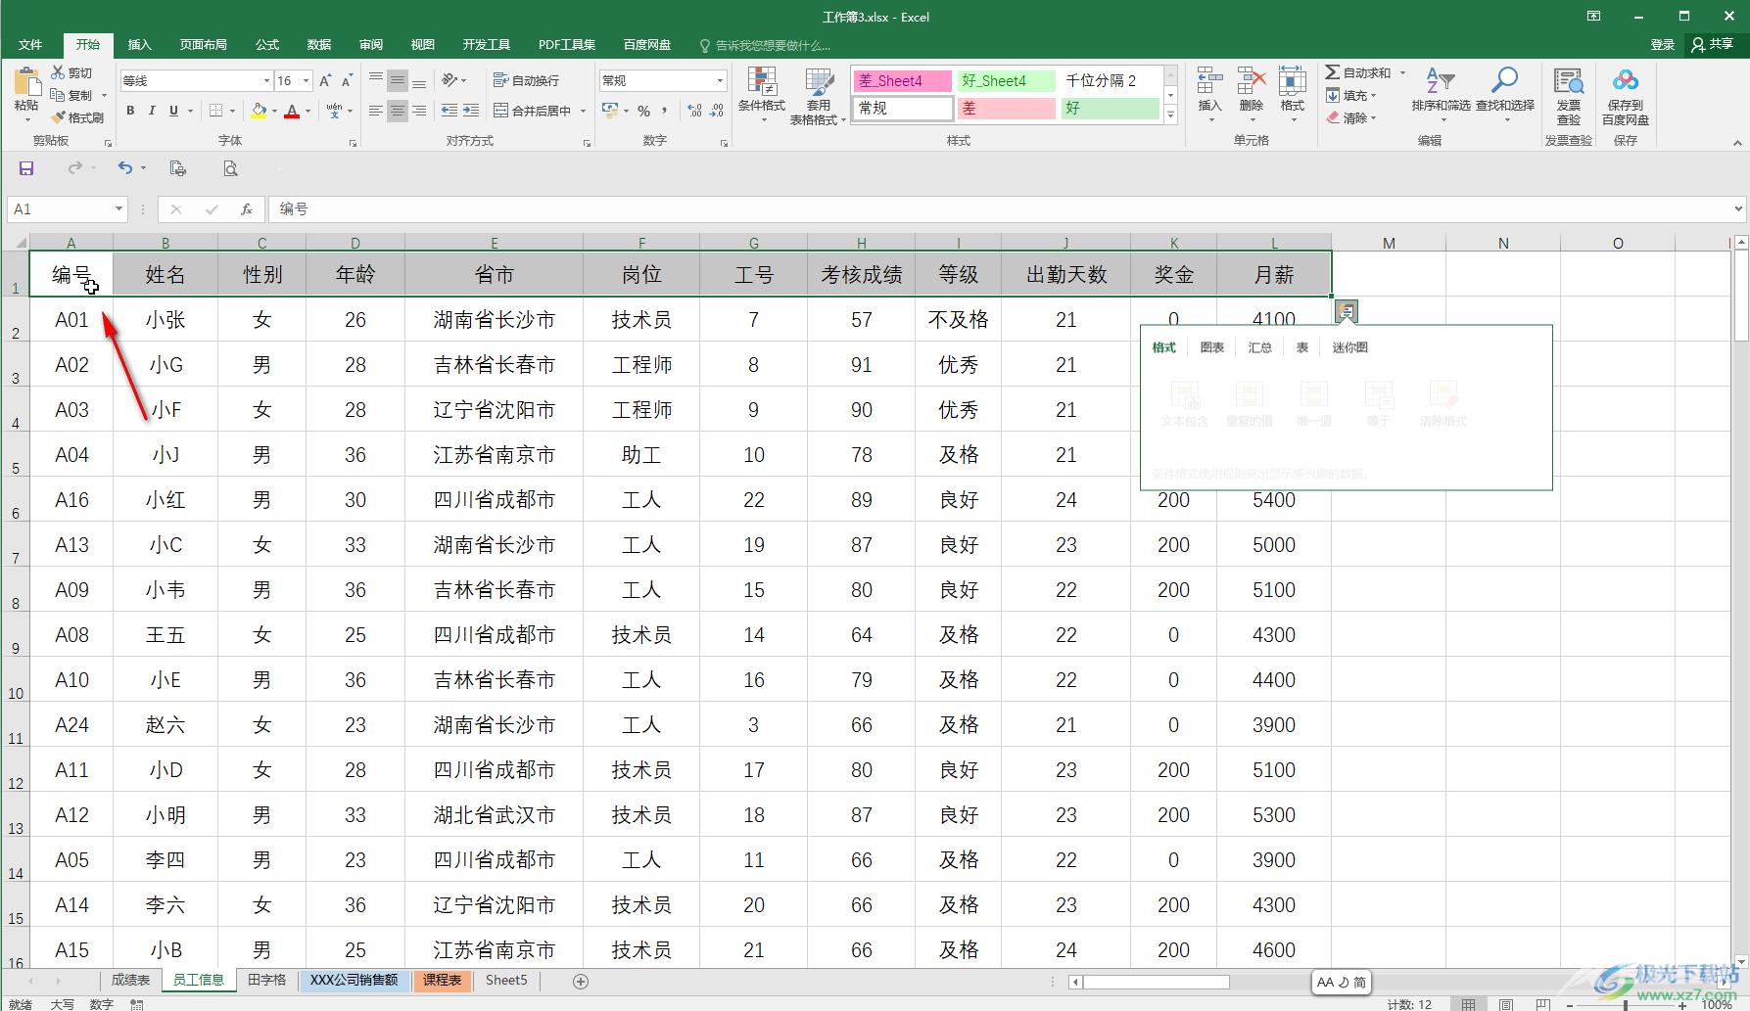Expand the cell styles gallery more arrow
1750x1011 pixels.
point(1170,115)
